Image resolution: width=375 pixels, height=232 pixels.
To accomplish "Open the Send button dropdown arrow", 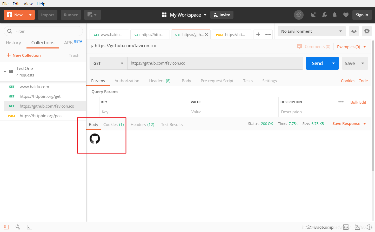I will [x=333, y=63].
